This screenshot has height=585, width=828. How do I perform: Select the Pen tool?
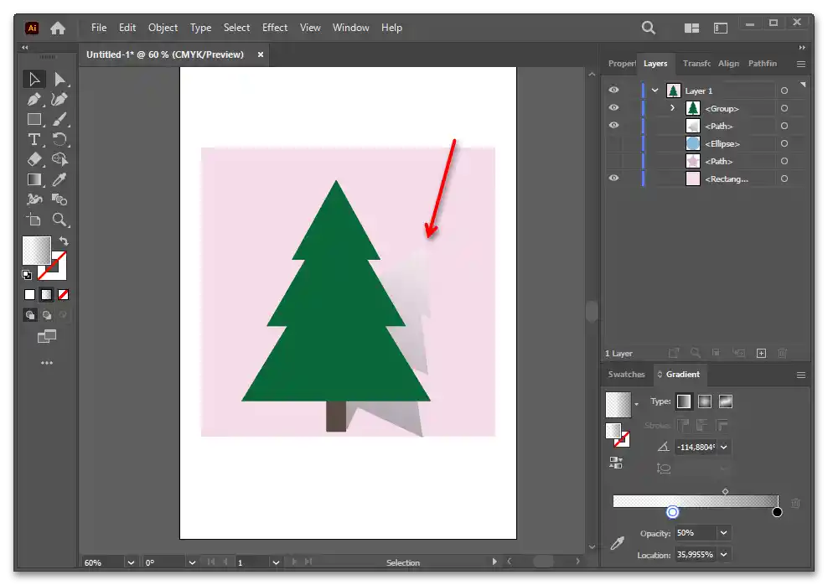(x=34, y=100)
